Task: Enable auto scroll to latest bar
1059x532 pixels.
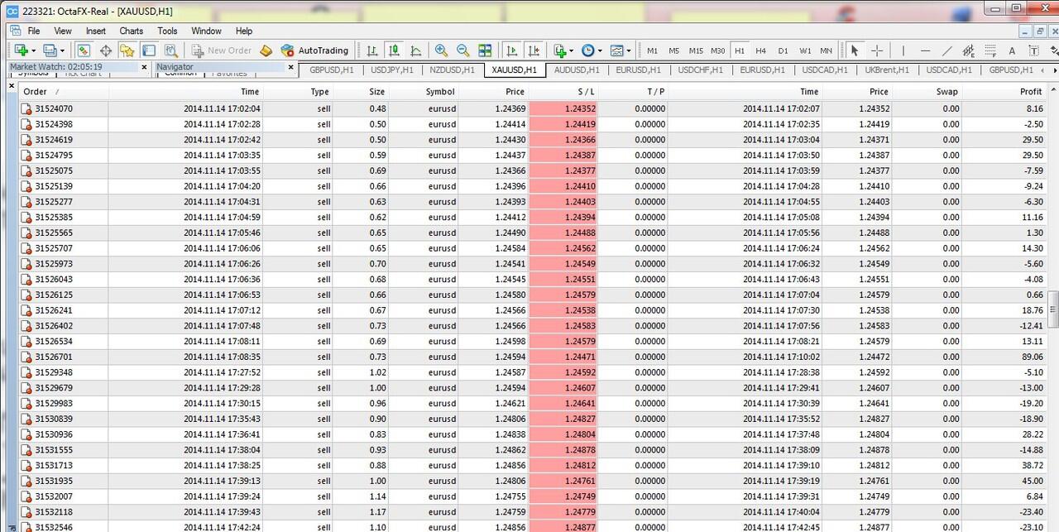Action: coord(512,50)
